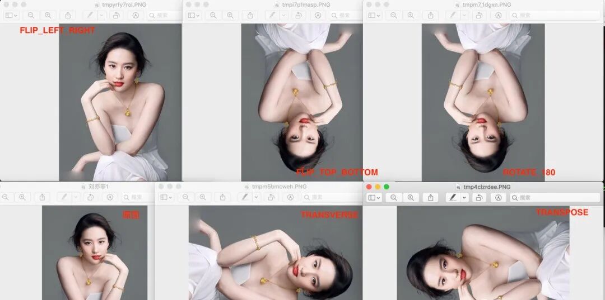
Task: Zoom in on tmpm7_1dgxn.PNG window
Action: point(411,16)
